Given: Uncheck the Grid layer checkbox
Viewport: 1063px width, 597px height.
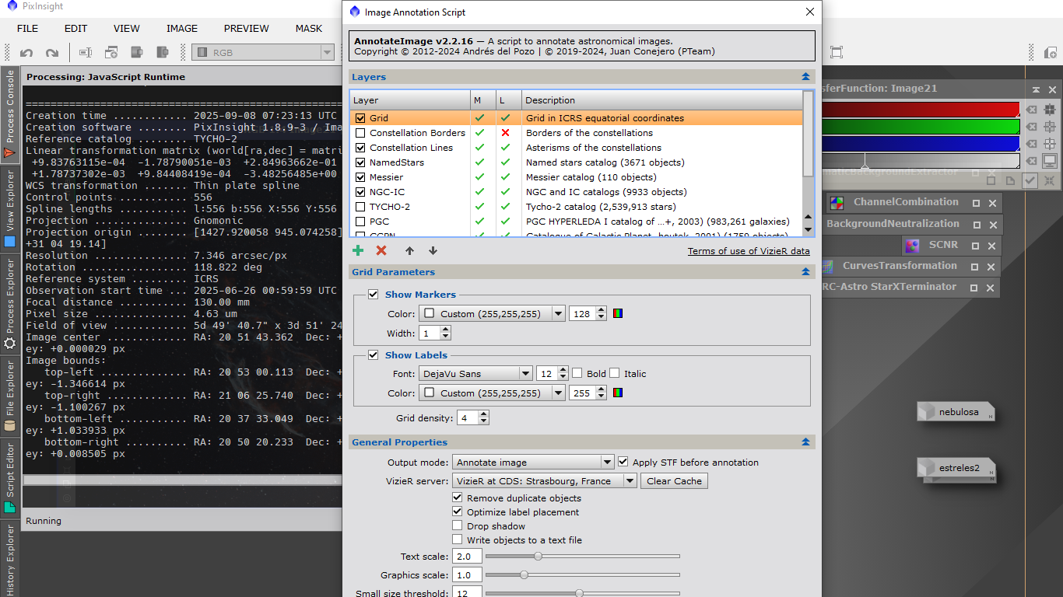Looking at the screenshot, I should coord(360,118).
